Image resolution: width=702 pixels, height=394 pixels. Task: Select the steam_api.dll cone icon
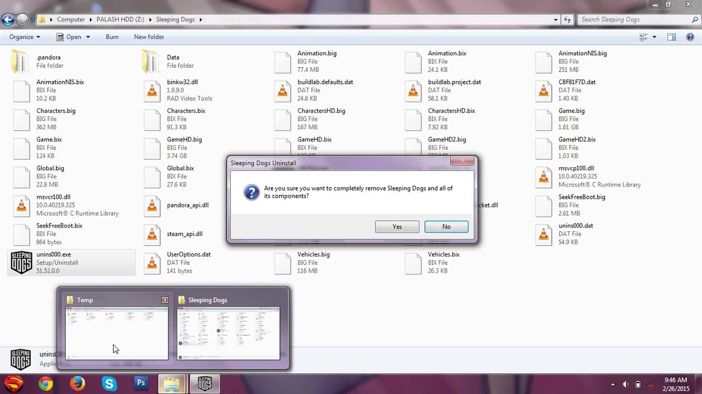152,234
